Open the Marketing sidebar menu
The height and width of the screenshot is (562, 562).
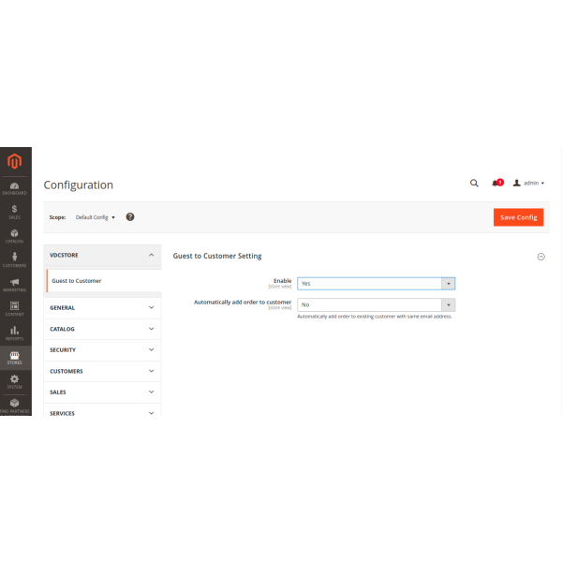click(15, 284)
